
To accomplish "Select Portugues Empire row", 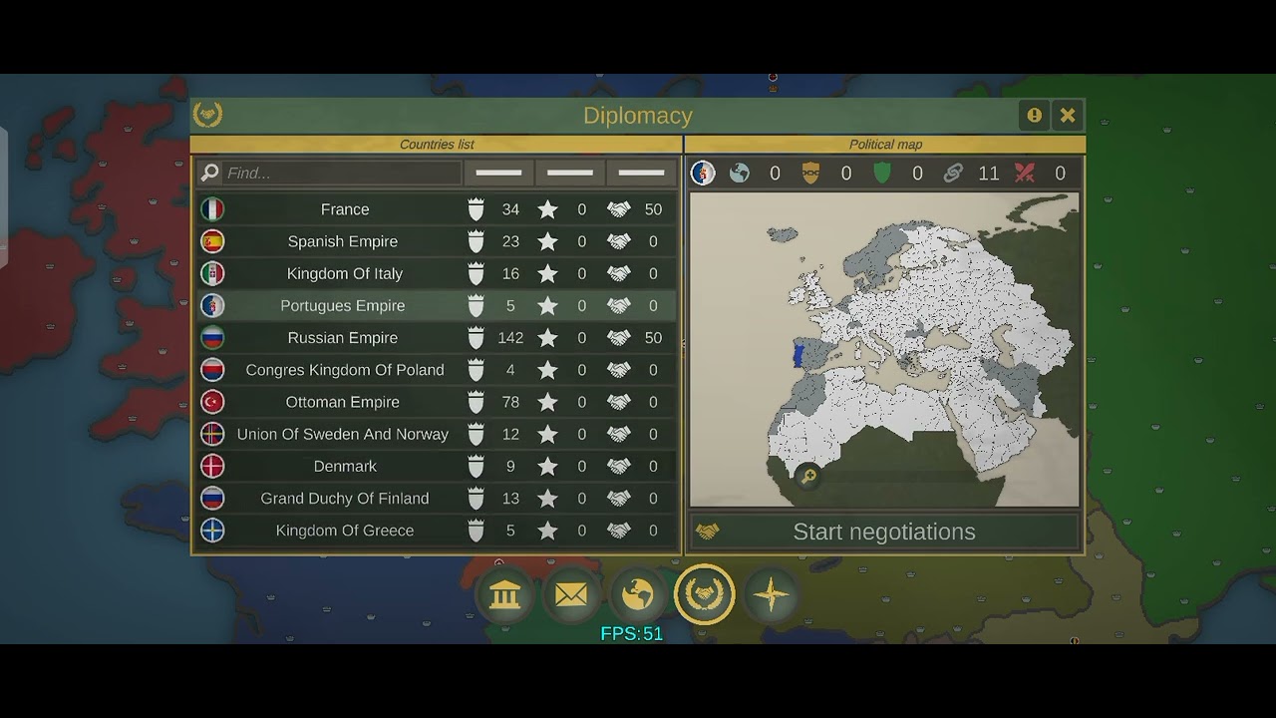I will 437,305.
